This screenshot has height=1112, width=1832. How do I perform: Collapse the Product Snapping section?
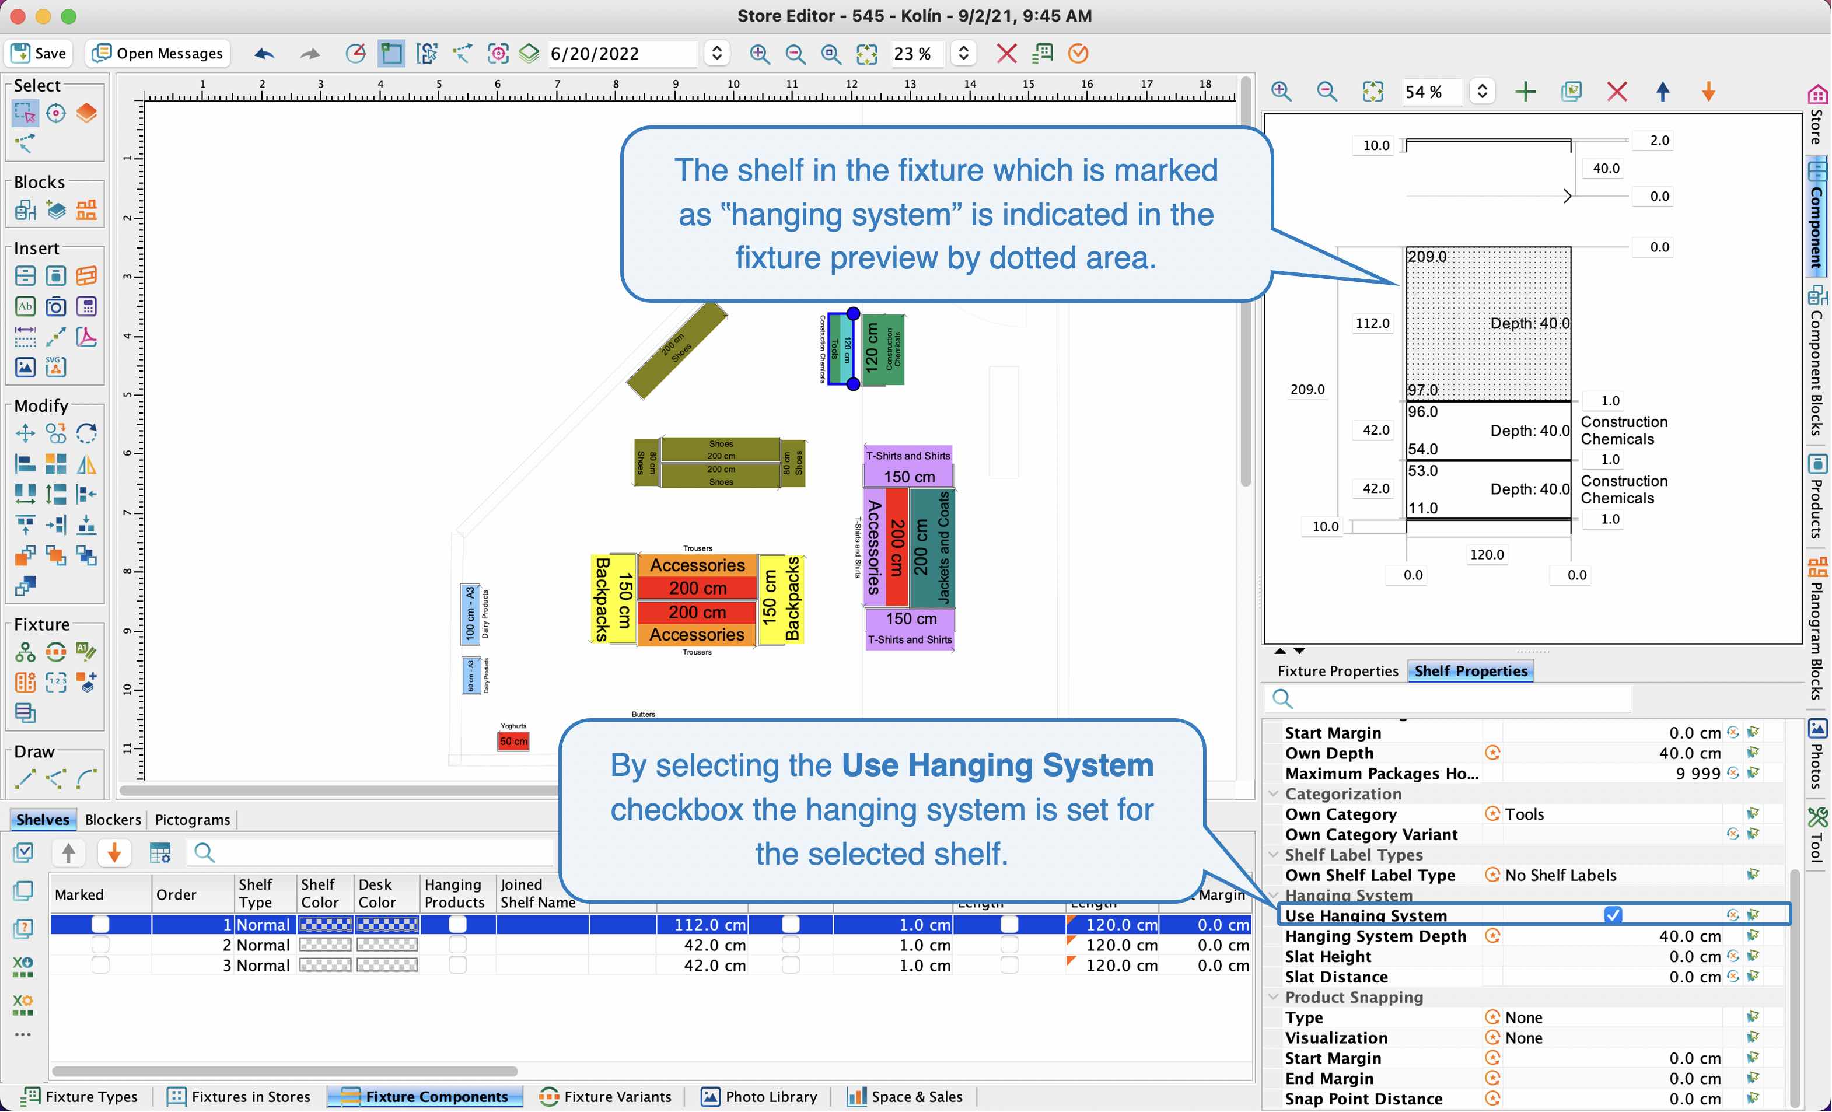click(1273, 998)
